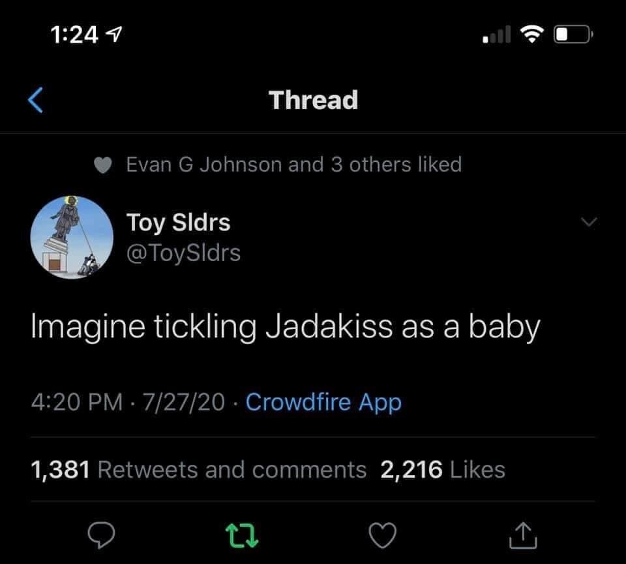The image size is (626, 564).
Task: View the 1,381 Retweets and comments
Action: tap(199, 469)
